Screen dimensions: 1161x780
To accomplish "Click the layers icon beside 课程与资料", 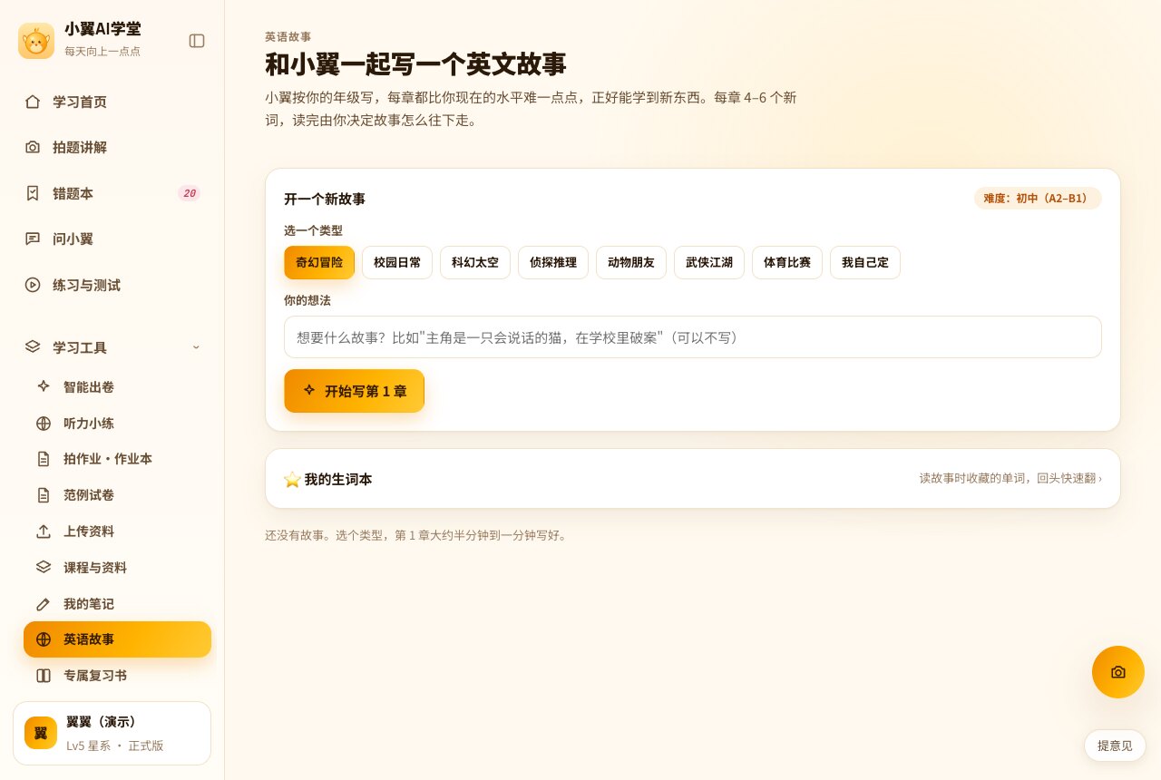I will 44,567.
